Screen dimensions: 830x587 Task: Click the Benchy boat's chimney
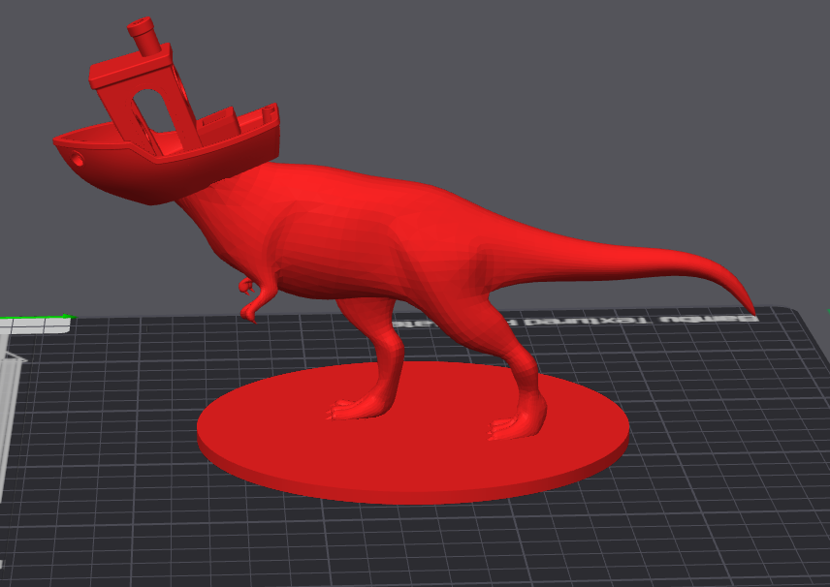tap(143, 36)
